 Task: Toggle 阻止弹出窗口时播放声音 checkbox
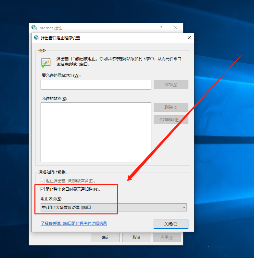pyautogui.click(x=43, y=181)
